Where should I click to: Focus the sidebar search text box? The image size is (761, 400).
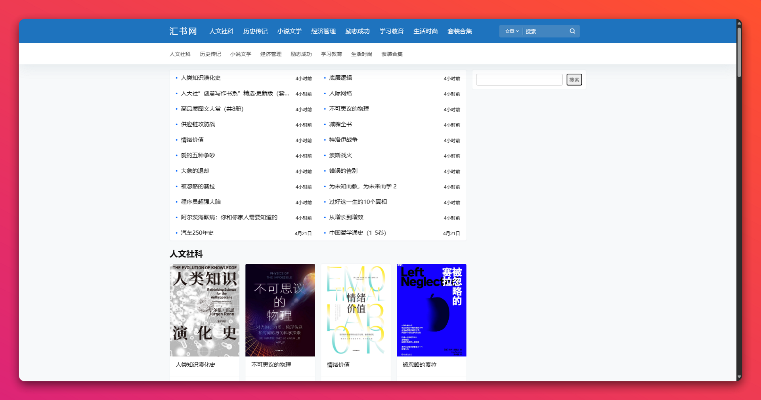tap(519, 80)
